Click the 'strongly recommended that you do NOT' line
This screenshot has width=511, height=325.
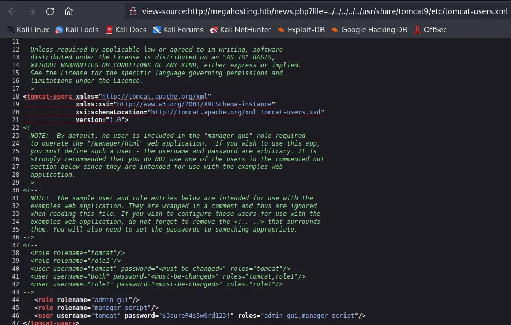(177, 159)
